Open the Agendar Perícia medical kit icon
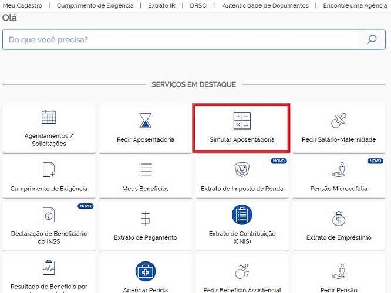The height and width of the screenshot is (293, 391). pyautogui.click(x=145, y=271)
